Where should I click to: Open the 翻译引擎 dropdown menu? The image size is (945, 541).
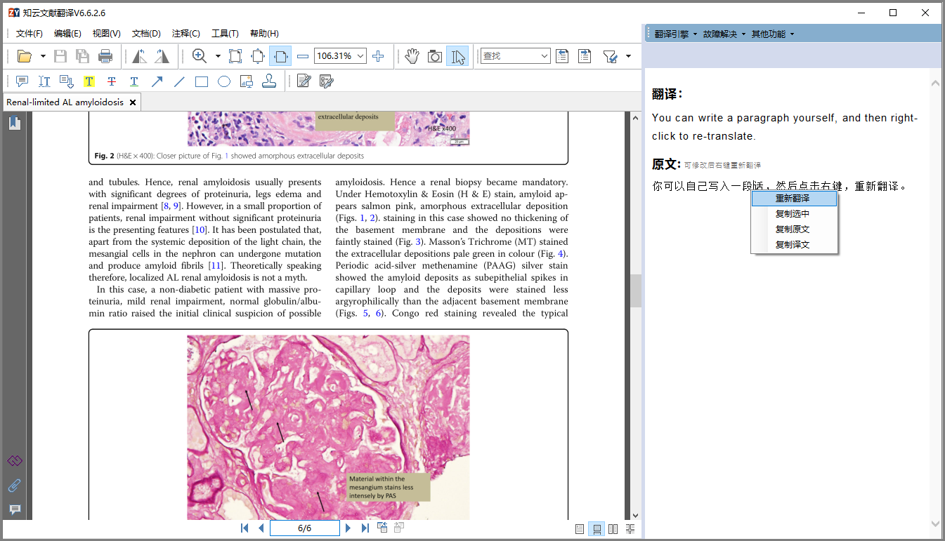coord(676,34)
